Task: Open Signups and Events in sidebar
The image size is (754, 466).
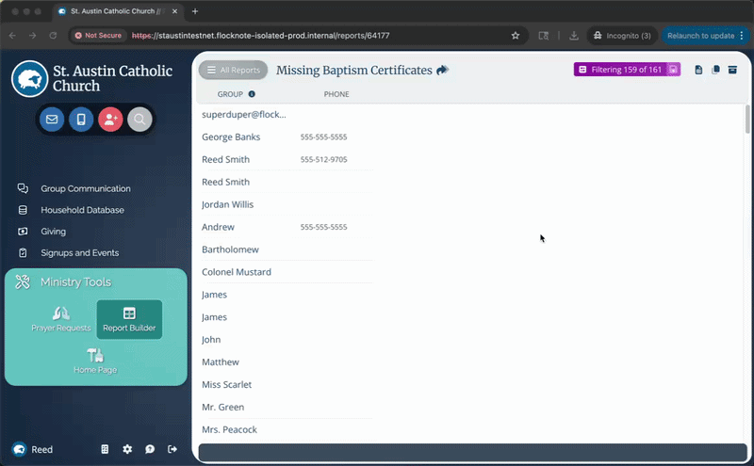Action: (79, 252)
